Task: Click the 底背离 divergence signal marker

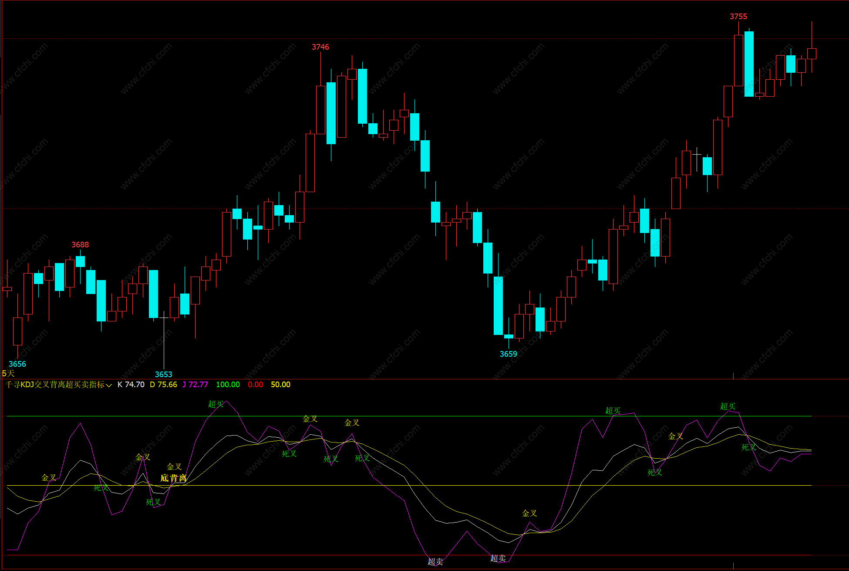Action: point(173,478)
